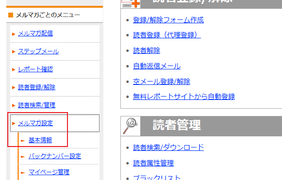Open 読者検索/管理 in the sidebar menu
The image size is (282, 180).
(37, 105)
